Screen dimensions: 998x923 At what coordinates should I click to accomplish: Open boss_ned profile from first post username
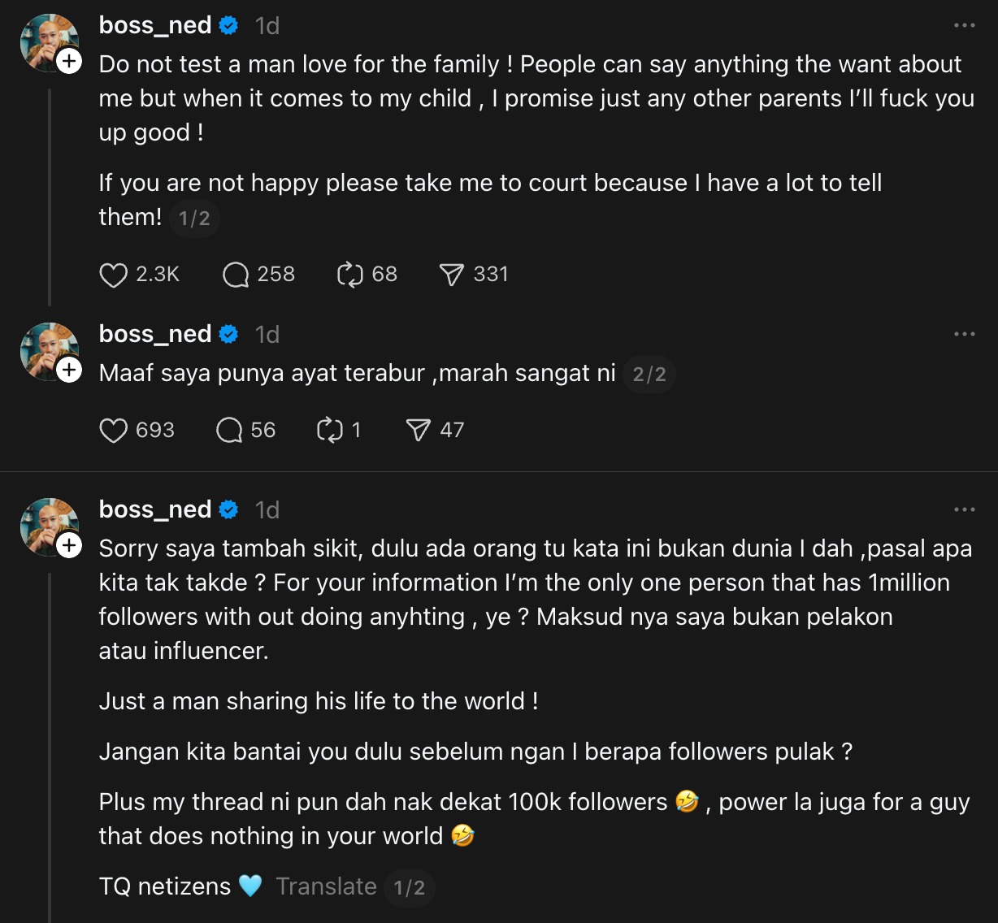tap(155, 26)
